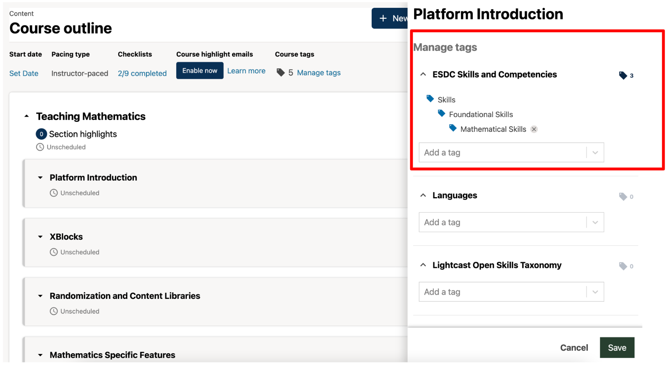
Task: Click the Platform Introduction subsection title
Action: pos(93,178)
